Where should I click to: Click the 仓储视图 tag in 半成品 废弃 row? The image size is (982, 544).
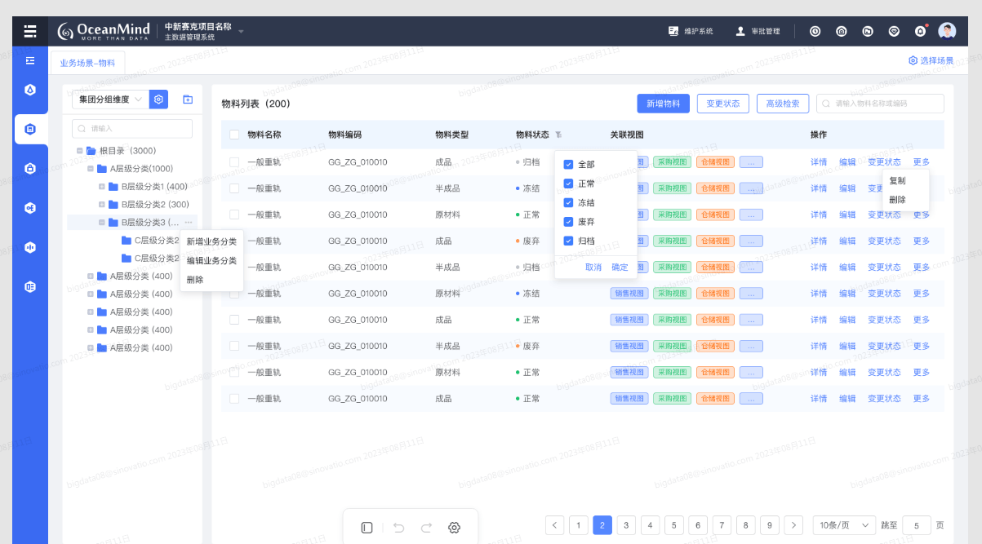pyautogui.click(x=715, y=346)
